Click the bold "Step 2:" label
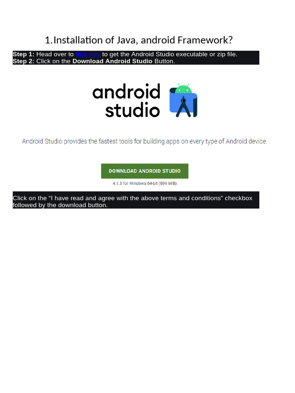The image size is (295, 393). 23,61
